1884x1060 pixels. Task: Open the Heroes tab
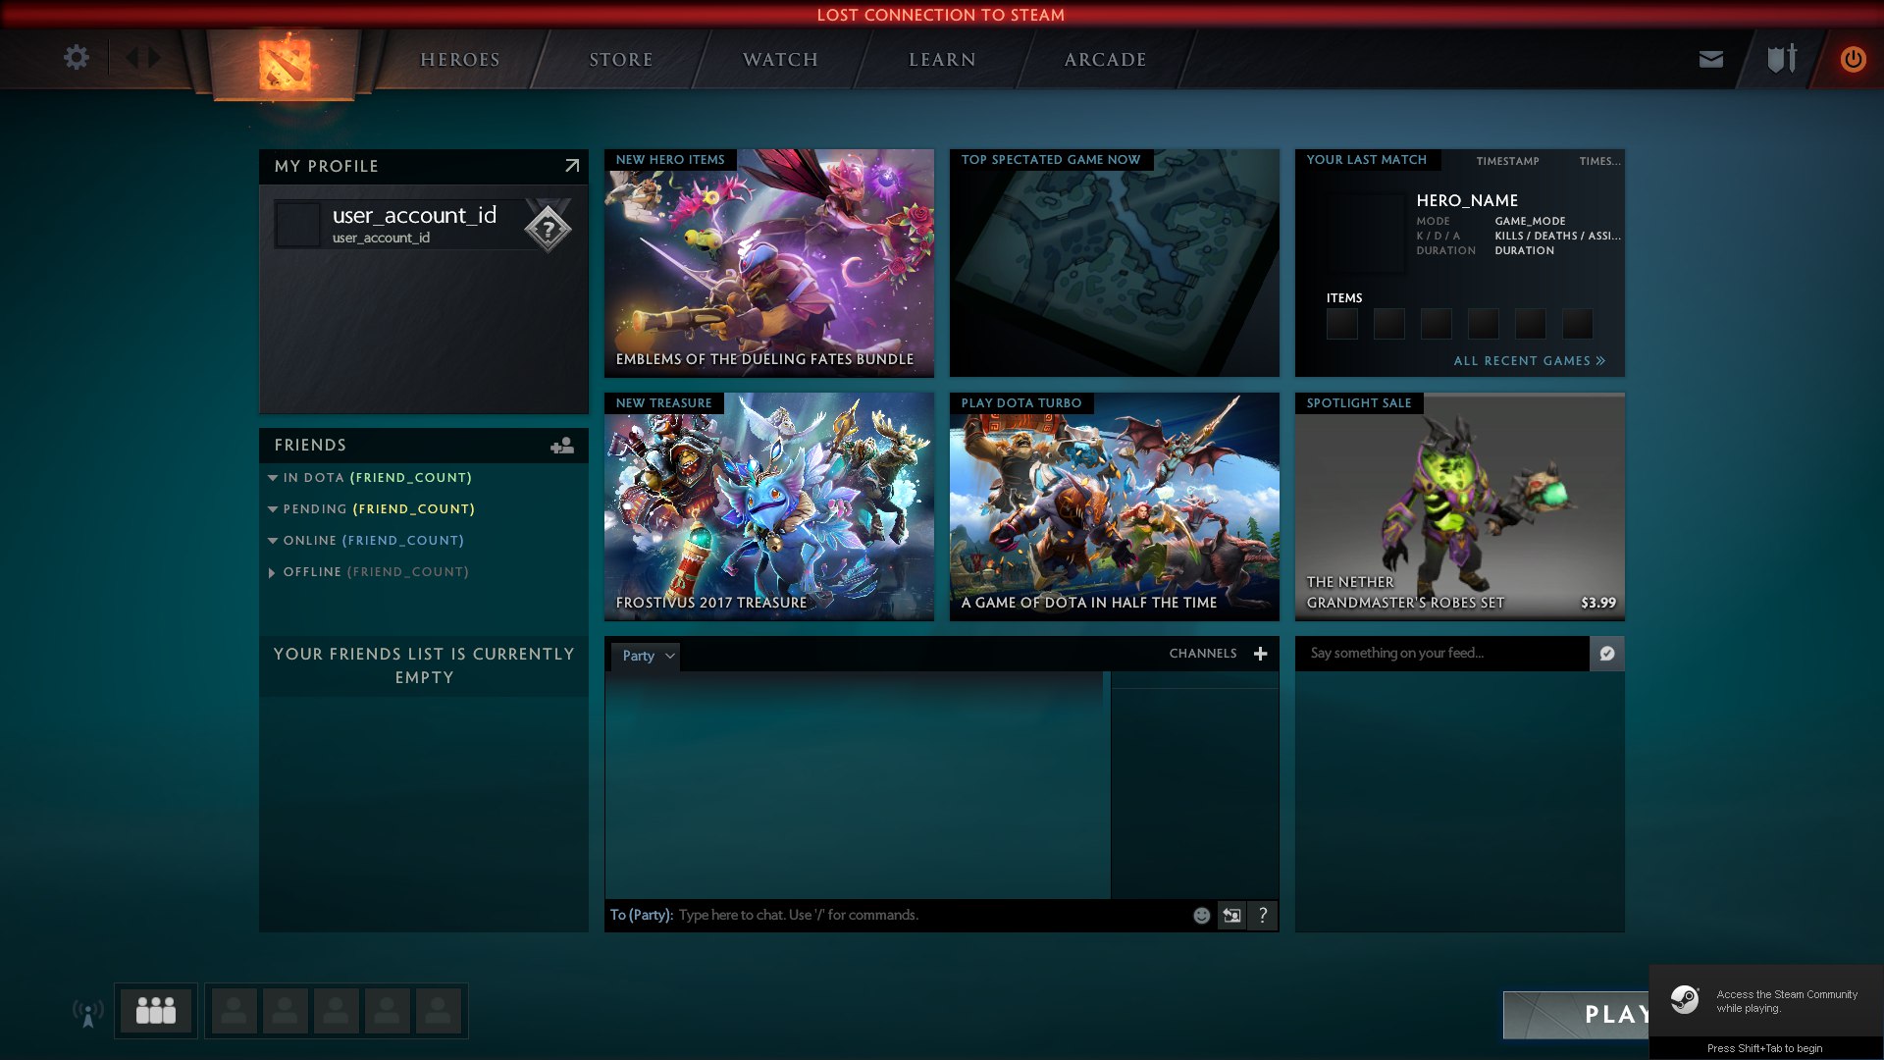[460, 60]
